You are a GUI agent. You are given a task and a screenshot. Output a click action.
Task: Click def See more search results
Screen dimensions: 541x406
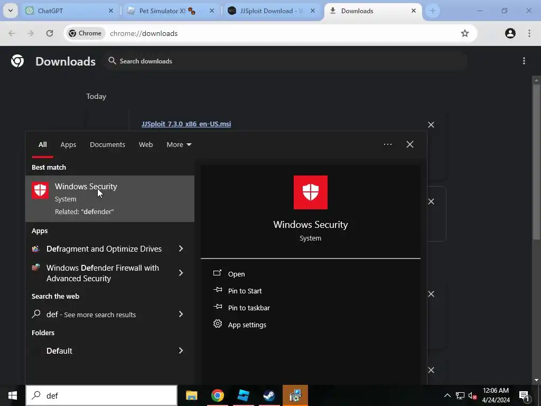point(91,314)
